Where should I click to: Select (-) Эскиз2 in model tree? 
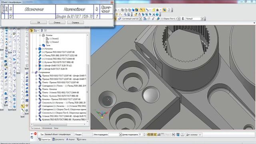[x=54, y=42]
